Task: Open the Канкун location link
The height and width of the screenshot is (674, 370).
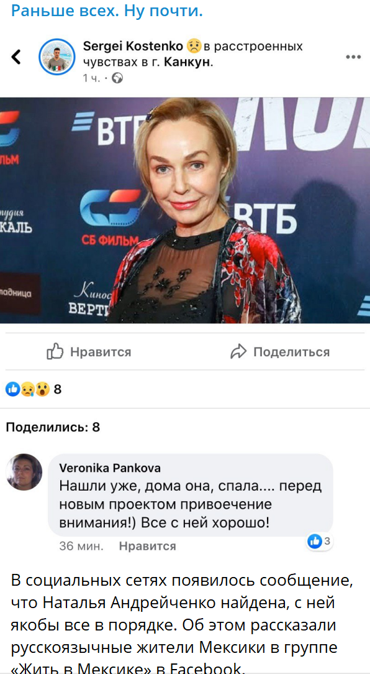Action: point(188,62)
